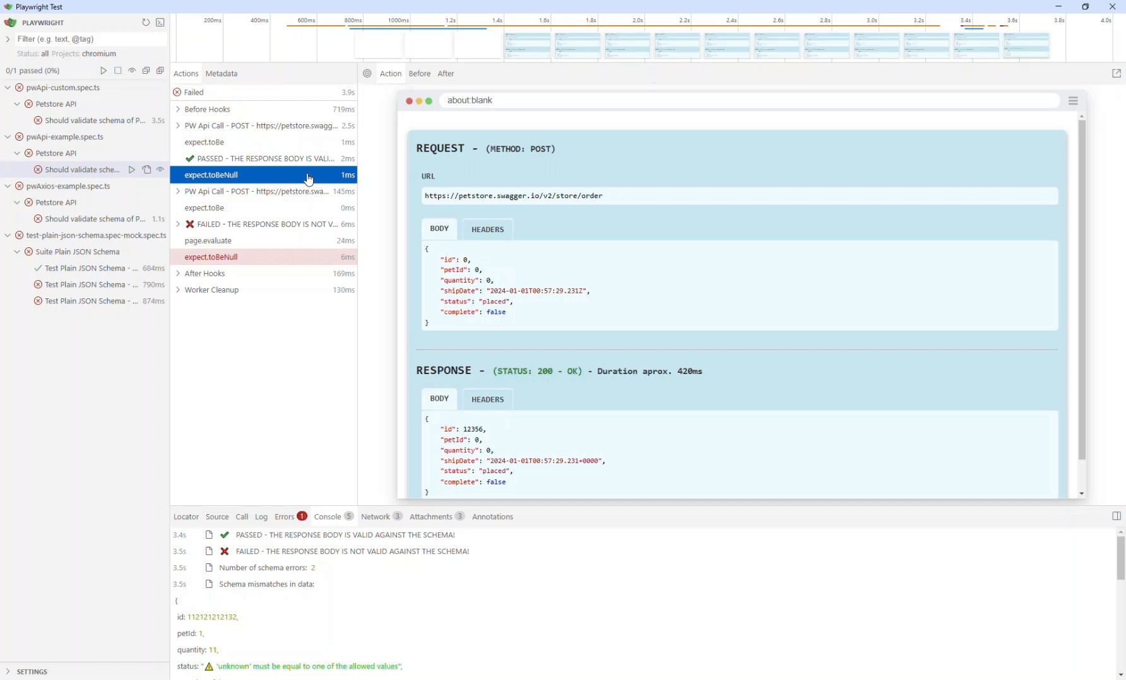Show HEADERS tab in REQUEST section

pyautogui.click(x=488, y=230)
